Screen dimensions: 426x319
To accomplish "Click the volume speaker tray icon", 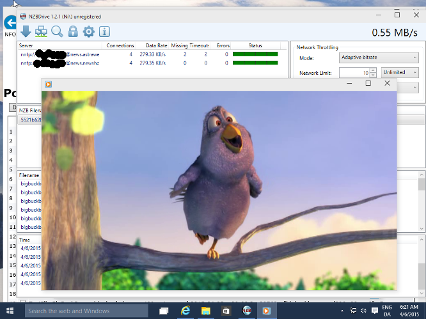I will pyautogui.click(x=363, y=311).
